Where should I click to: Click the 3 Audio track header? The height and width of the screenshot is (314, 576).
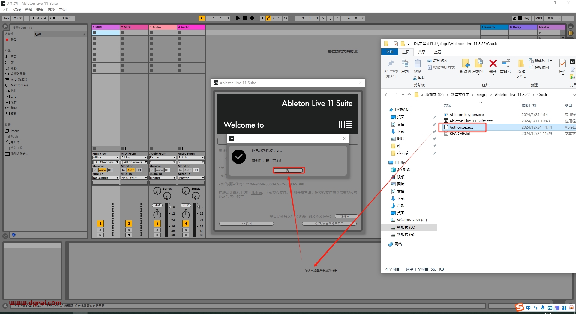point(163,27)
